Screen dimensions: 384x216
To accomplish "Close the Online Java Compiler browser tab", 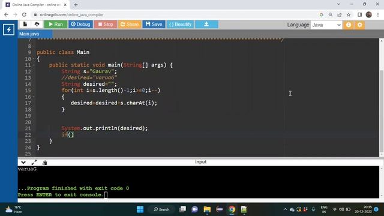I will pos(65,5).
